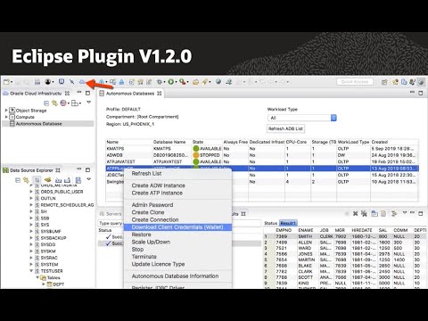This screenshot has height=321, width=428.
Task: Switch to the Result1 tab
Action: point(288,223)
